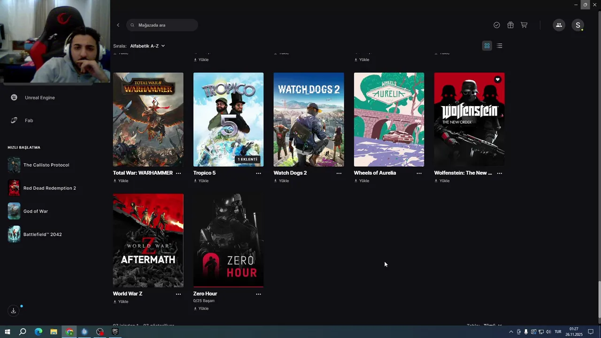
Task: Click the TUR language indicator
Action: coord(558,332)
